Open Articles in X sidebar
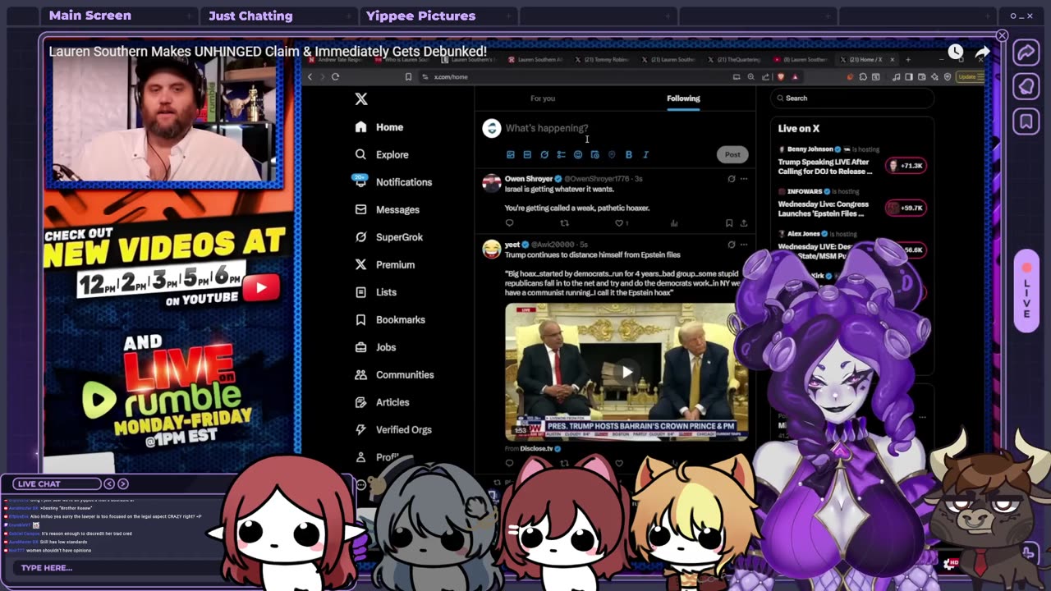Screen dimensions: 1051x591 (382, 402)
